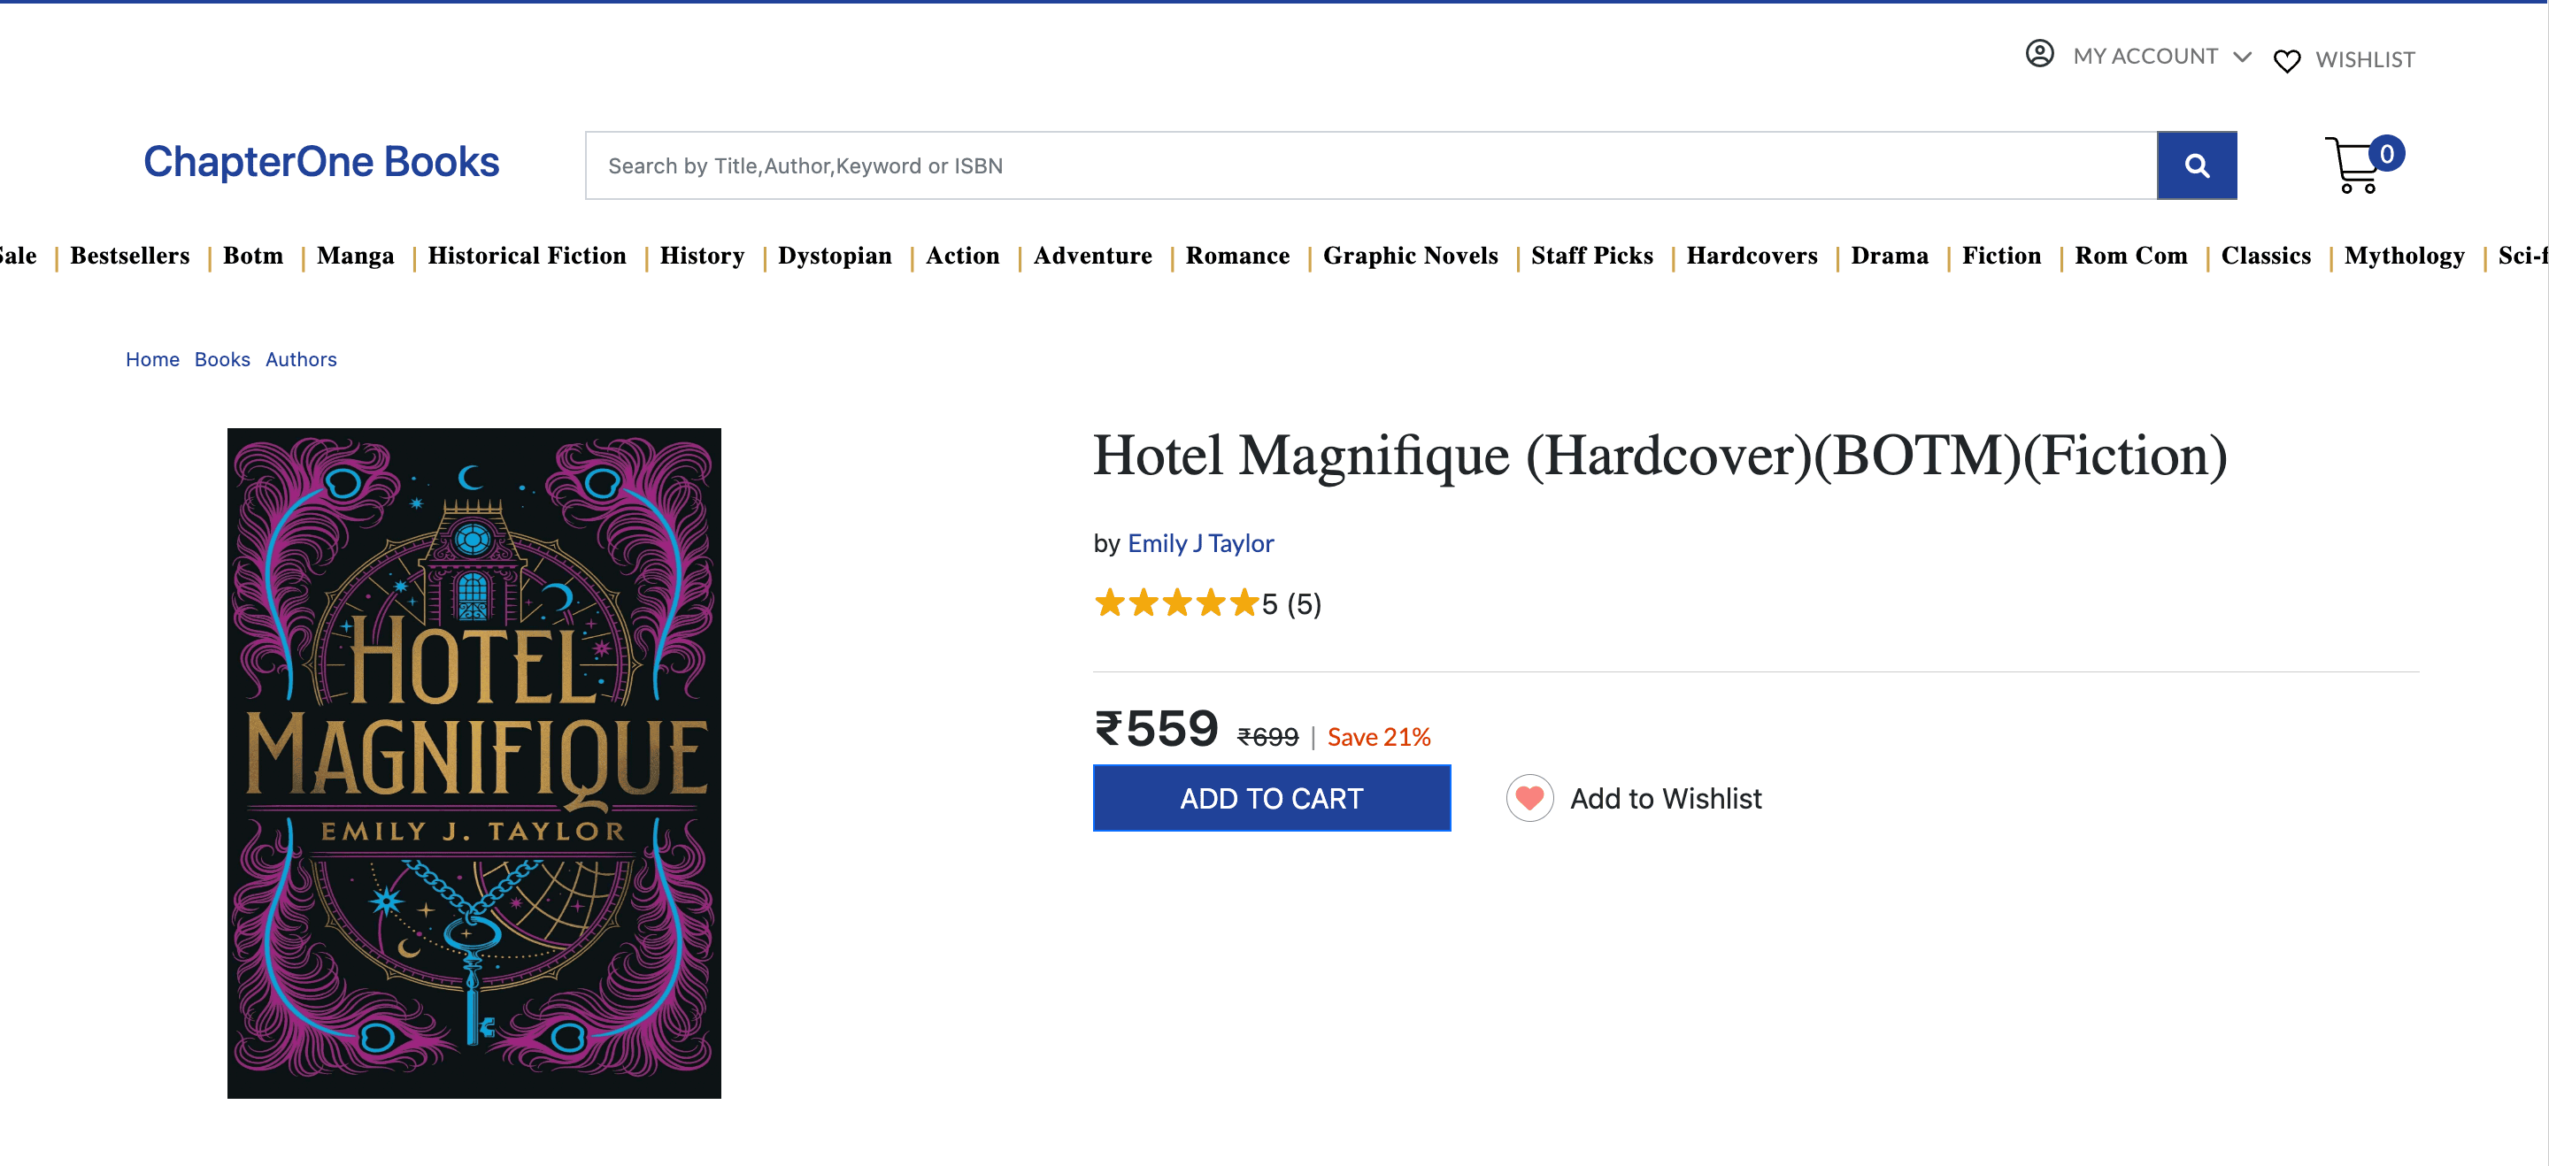Viewport: 2549px width, 1166px height.
Task: Click the ChapterOne Books logo
Action: click(x=321, y=162)
